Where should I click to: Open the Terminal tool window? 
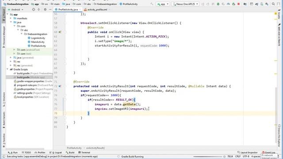(84, 152)
